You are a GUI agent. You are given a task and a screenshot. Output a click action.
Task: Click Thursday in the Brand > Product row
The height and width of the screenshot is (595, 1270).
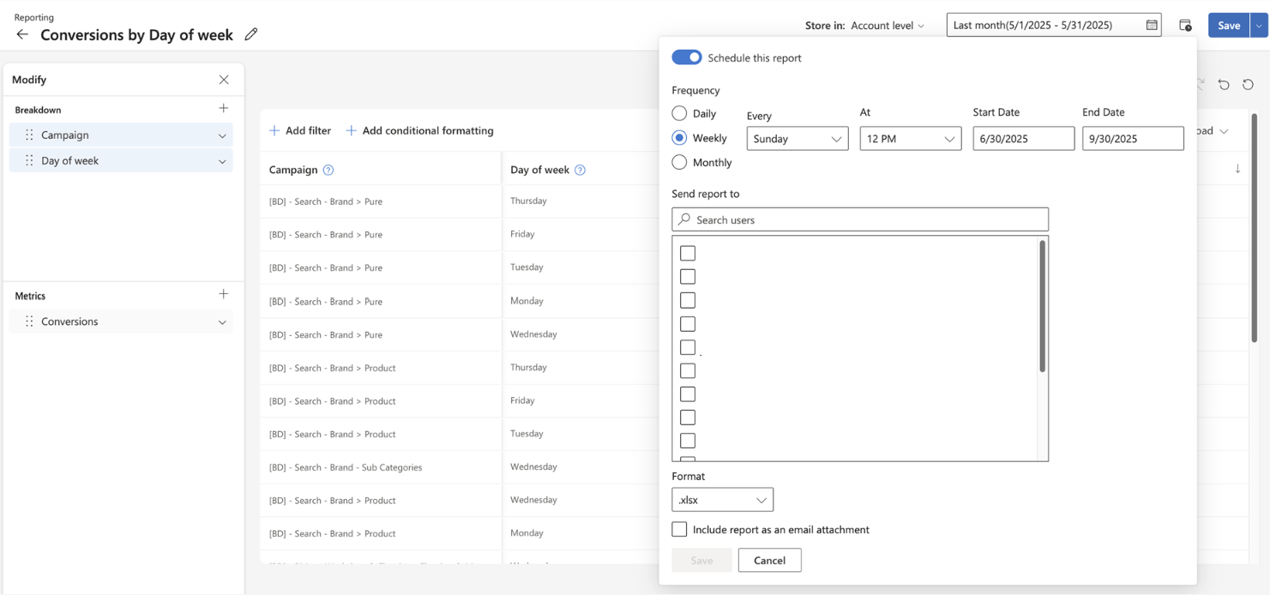coord(528,367)
